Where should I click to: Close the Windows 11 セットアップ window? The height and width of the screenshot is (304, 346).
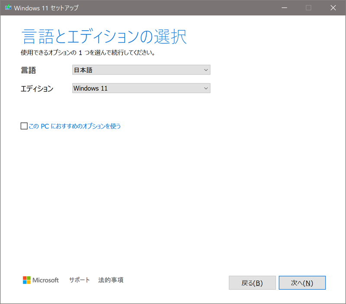[x=333, y=8]
